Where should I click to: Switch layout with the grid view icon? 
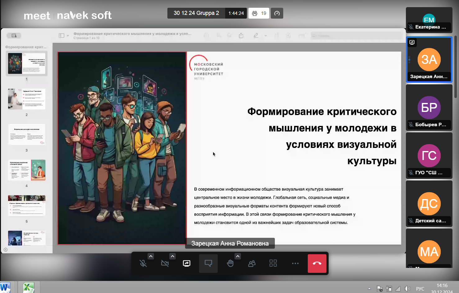click(273, 264)
